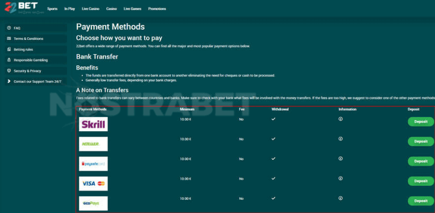
Task: Open information icon in paysafecard row
Action: [340, 158]
